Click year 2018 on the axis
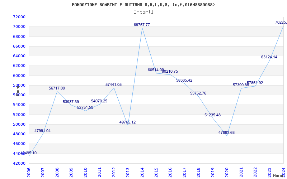 click(199, 172)
